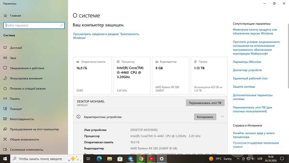This screenshot has width=289, height=163.
Task: Open Google Chrome from the taskbar
Action: tap(141, 159)
